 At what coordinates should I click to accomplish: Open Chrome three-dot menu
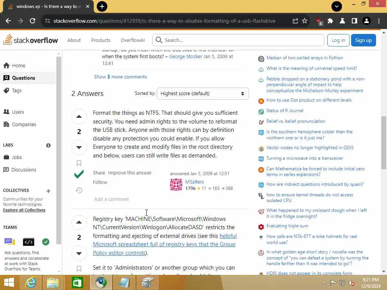point(379,21)
